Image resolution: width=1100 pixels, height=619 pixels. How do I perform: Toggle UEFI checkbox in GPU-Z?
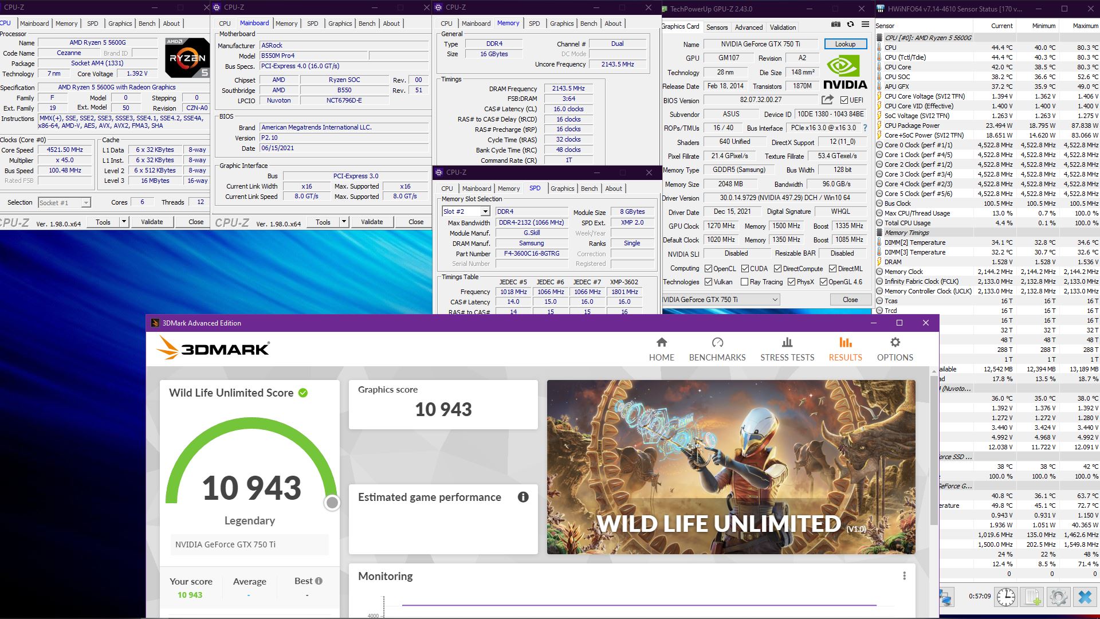point(844,100)
